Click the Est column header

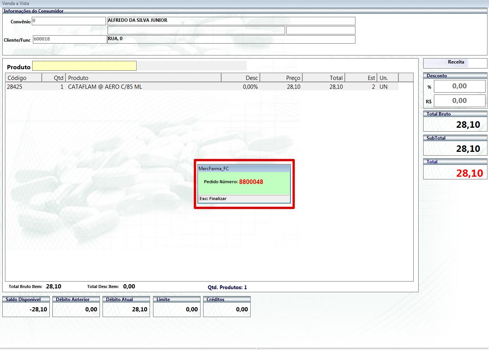click(x=361, y=78)
